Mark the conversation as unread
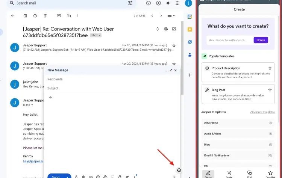 click(x=59, y=16)
